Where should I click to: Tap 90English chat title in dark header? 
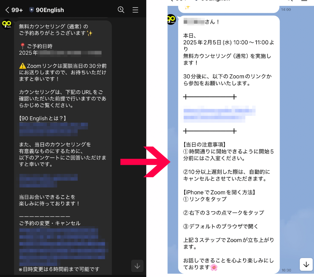pos(50,10)
